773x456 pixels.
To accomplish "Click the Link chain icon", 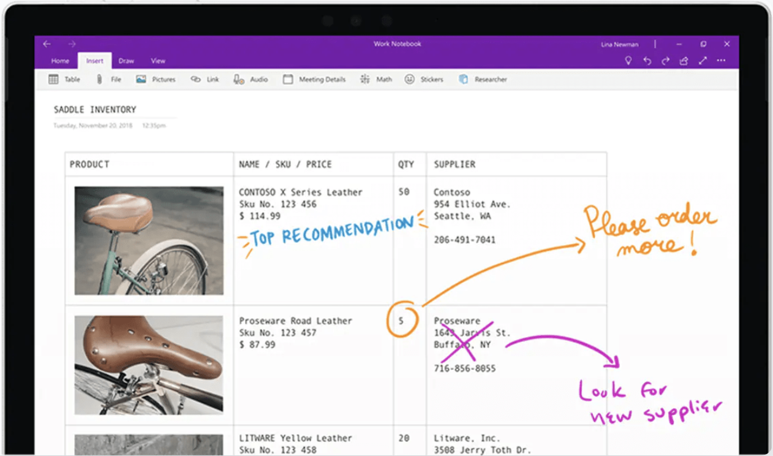I will point(195,79).
